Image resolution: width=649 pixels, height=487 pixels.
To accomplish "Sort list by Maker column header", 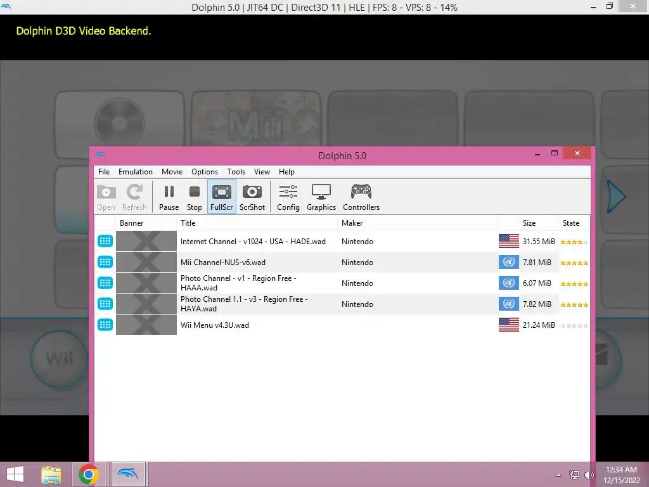I will 418,223.
